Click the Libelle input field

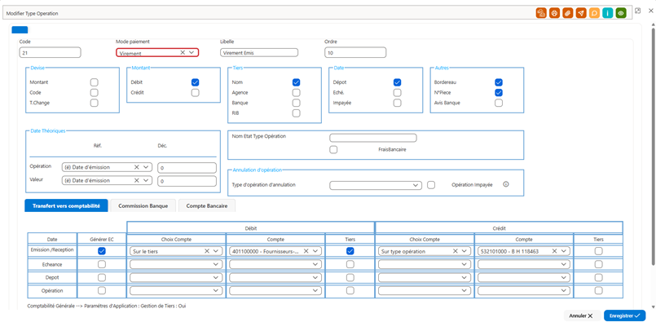259,52
